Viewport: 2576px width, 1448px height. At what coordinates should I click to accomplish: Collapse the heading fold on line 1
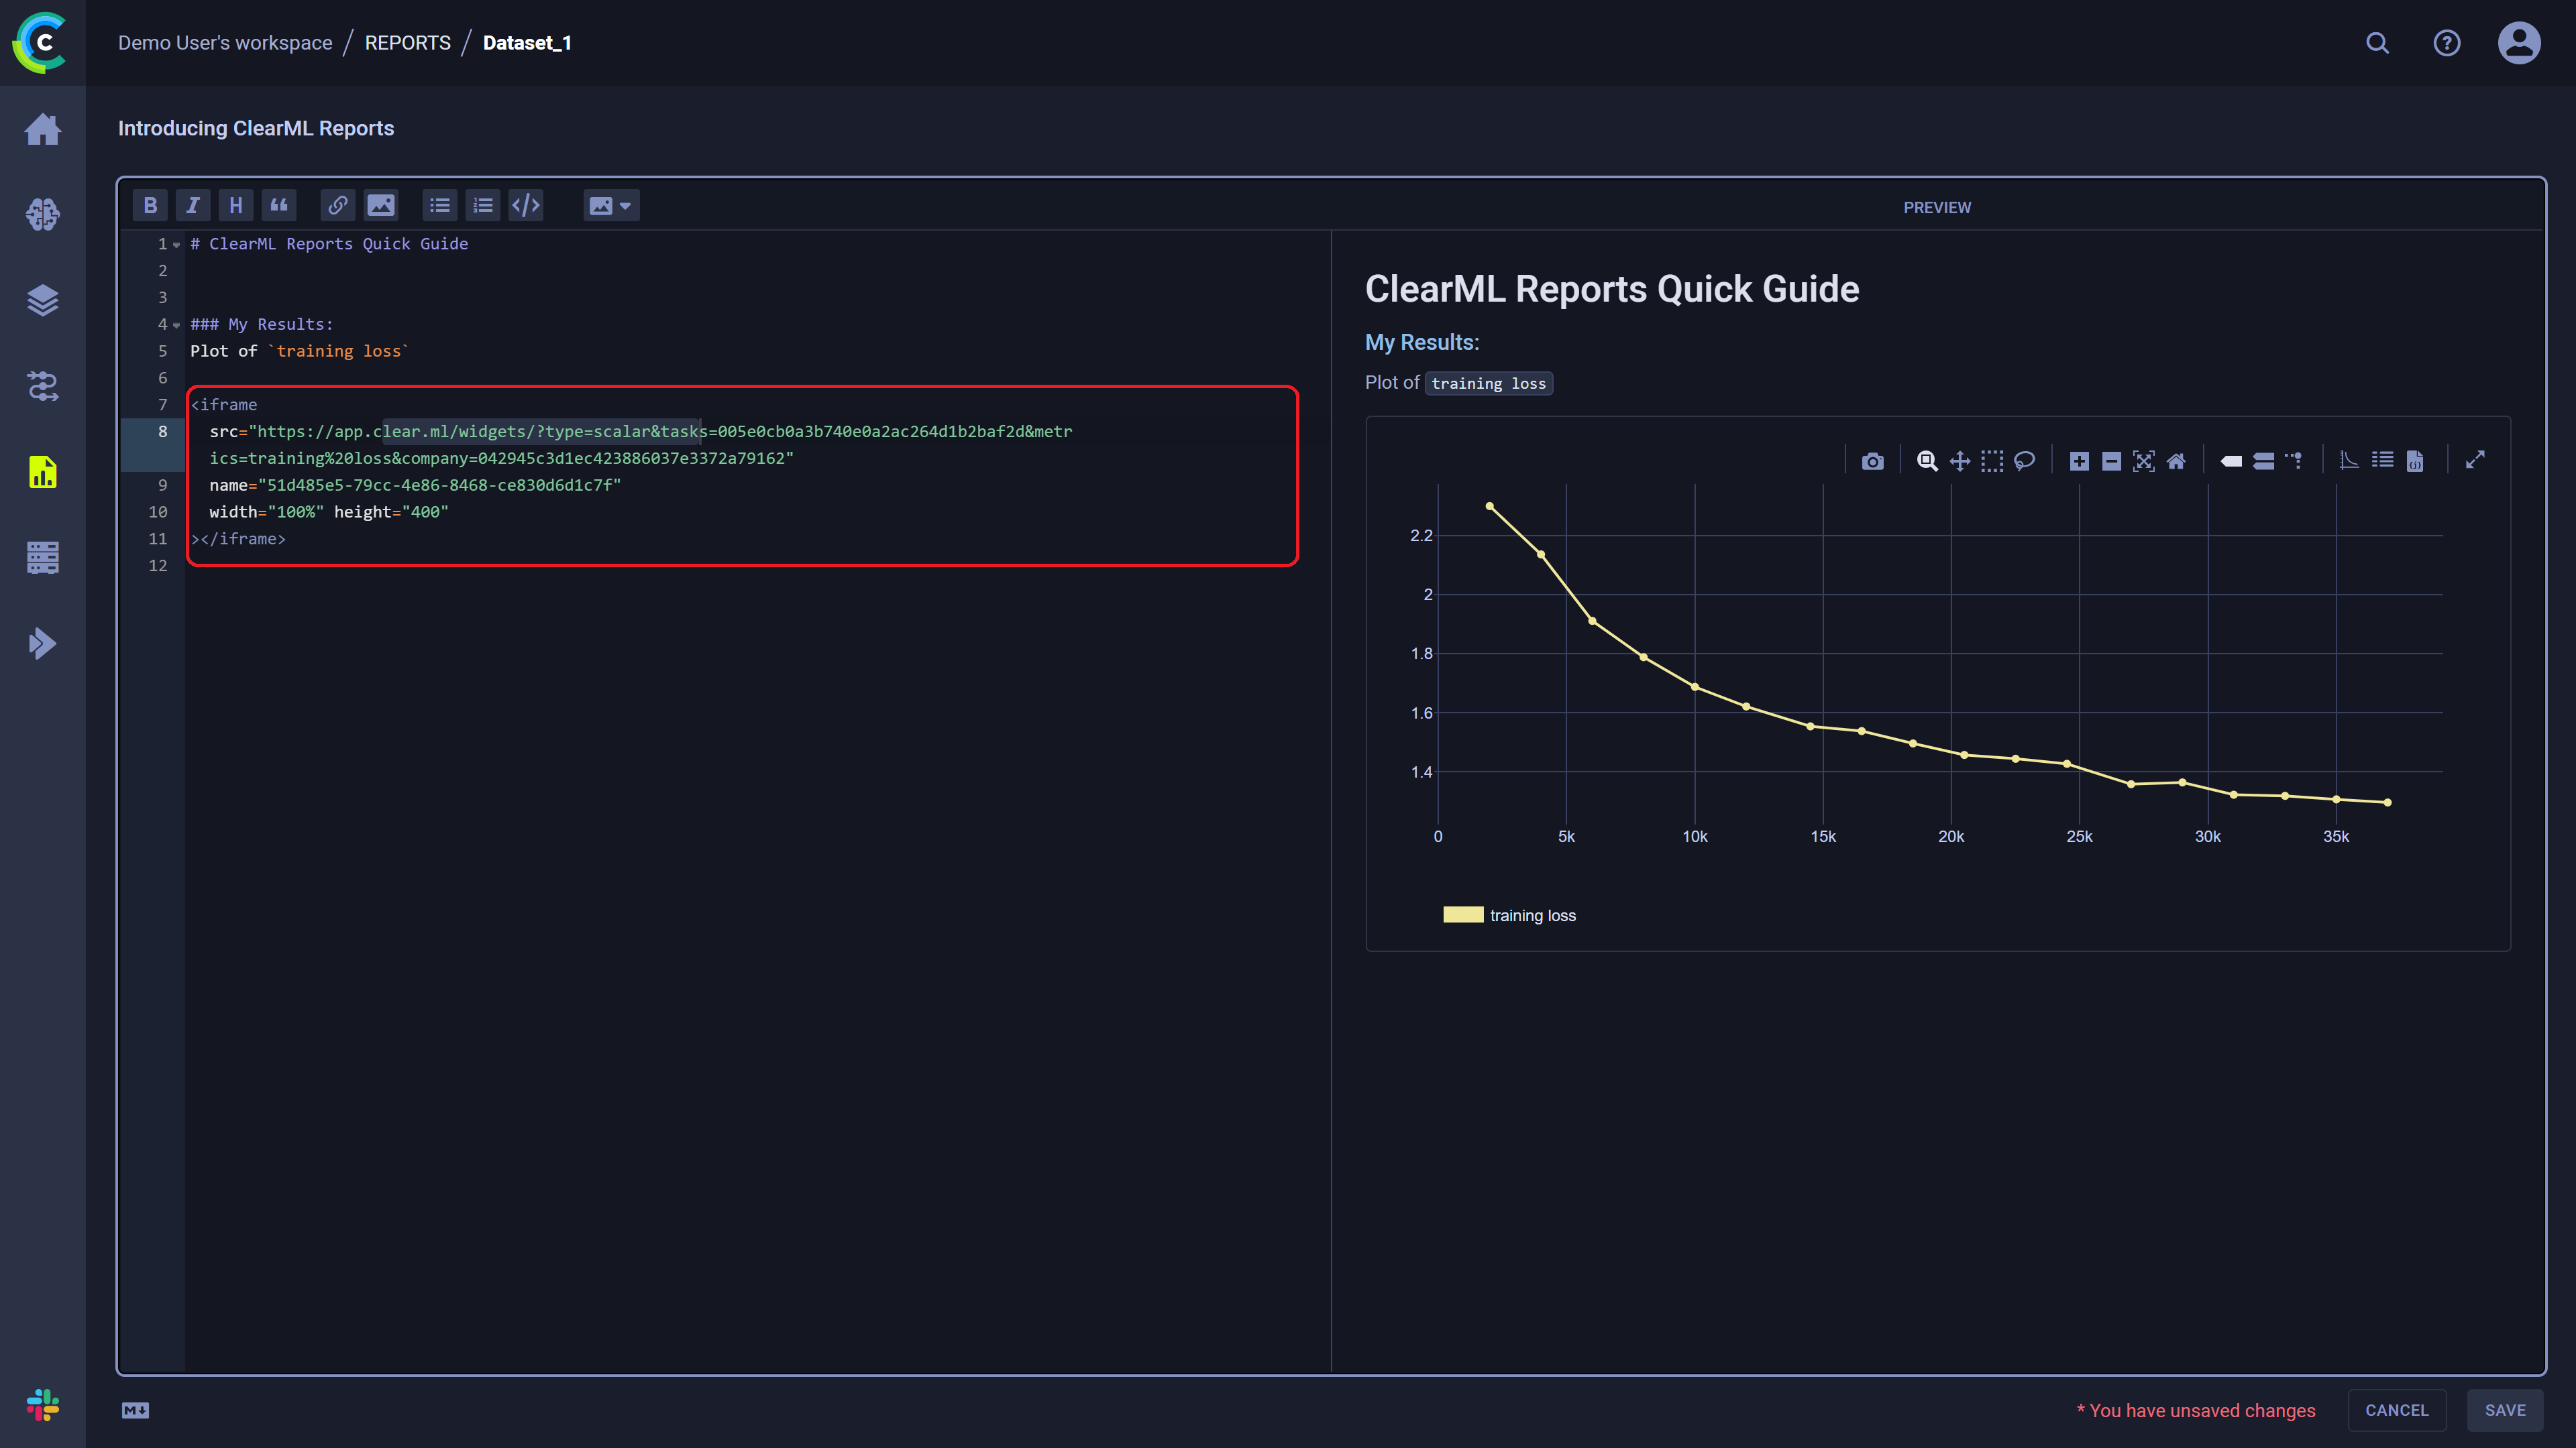(177, 245)
